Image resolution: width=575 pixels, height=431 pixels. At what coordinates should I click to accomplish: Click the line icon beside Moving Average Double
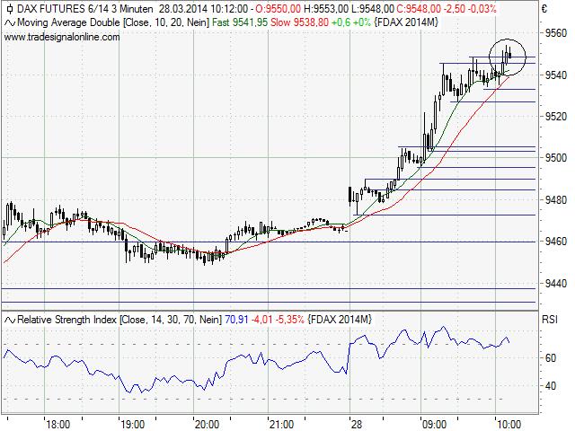tap(9, 22)
